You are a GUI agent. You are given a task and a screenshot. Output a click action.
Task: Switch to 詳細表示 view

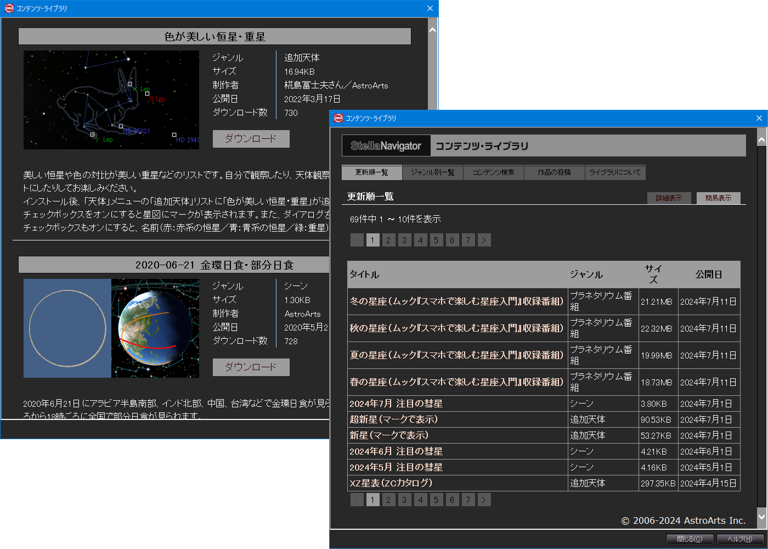(669, 198)
